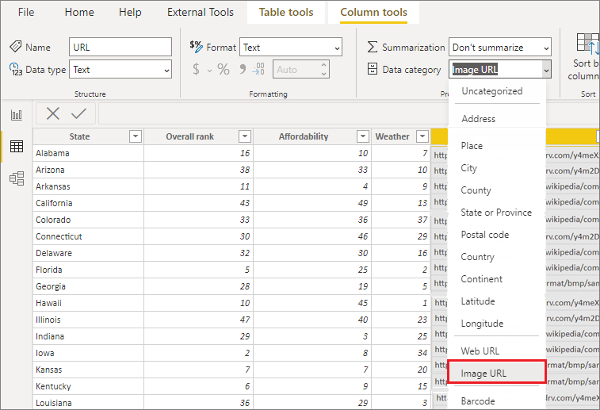Select the Kentucky cell
Viewport: 600px width, 410px height.
click(x=89, y=386)
